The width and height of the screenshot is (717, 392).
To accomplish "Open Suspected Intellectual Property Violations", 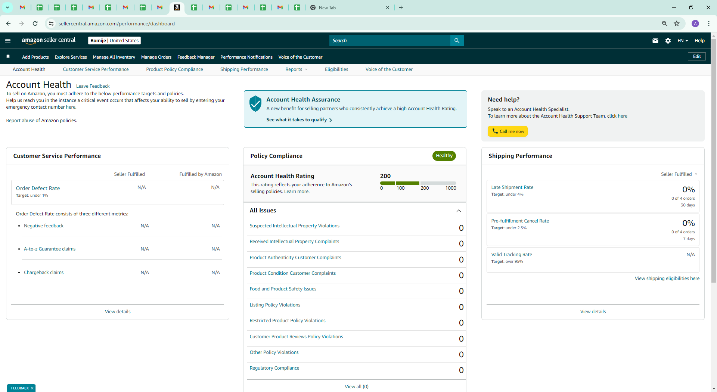I will point(294,226).
